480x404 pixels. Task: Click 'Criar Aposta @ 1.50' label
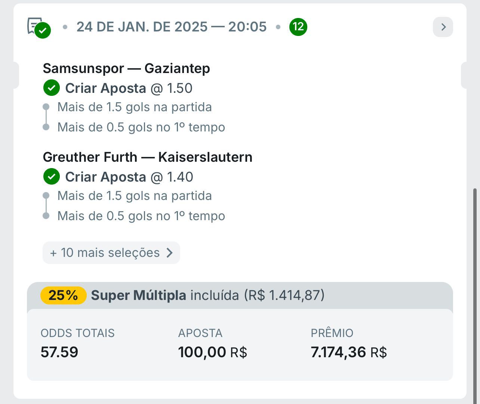pyautogui.click(x=129, y=88)
